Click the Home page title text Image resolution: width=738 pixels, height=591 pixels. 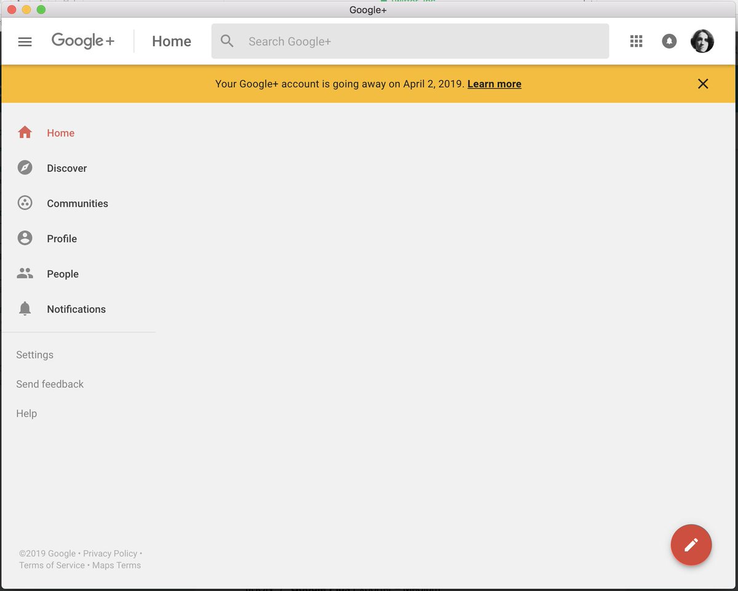(x=172, y=41)
